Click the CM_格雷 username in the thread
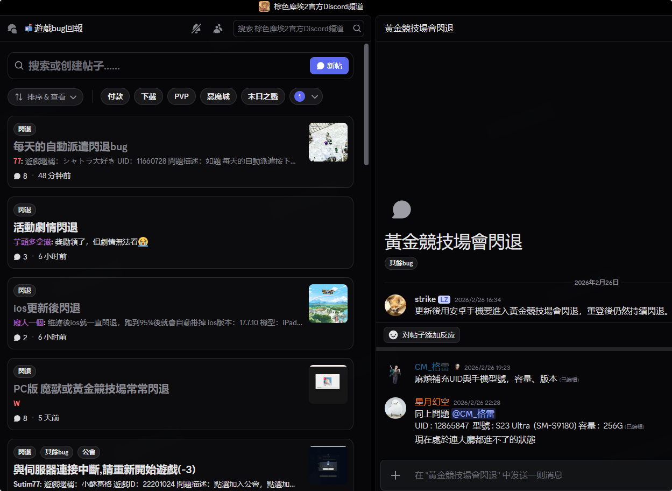 [x=432, y=367]
